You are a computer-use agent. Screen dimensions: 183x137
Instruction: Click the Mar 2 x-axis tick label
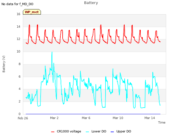click(54, 118)
